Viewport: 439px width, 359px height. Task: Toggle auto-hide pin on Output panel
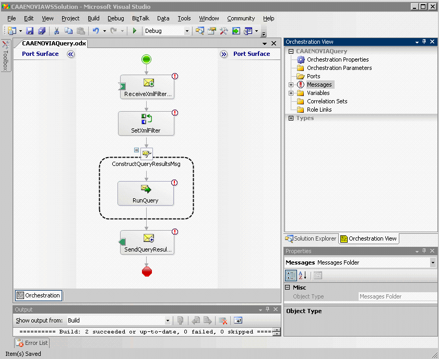click(267, 309)
